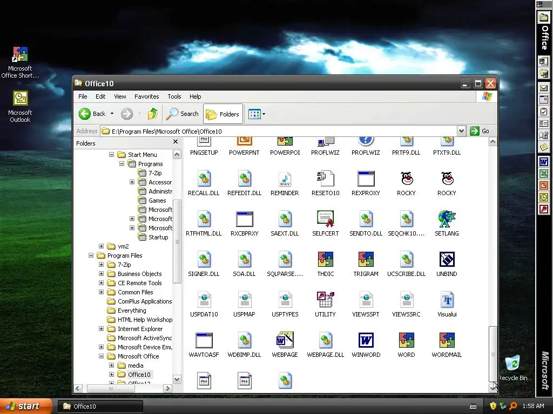Select the POWERPOI puzzle icon
This screenshot has height=414, width=553.
285,141
